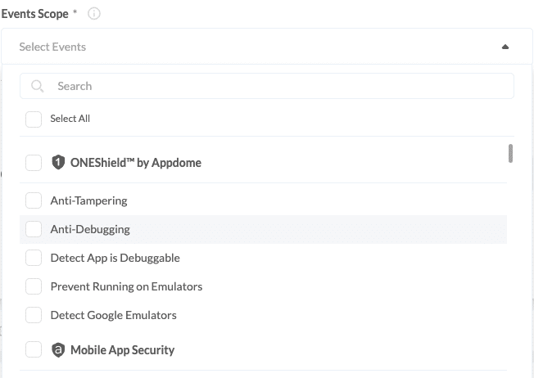This screenshot has width=534, height=378.
Task: Check the Select All checkbox
Action: (34, 119)
